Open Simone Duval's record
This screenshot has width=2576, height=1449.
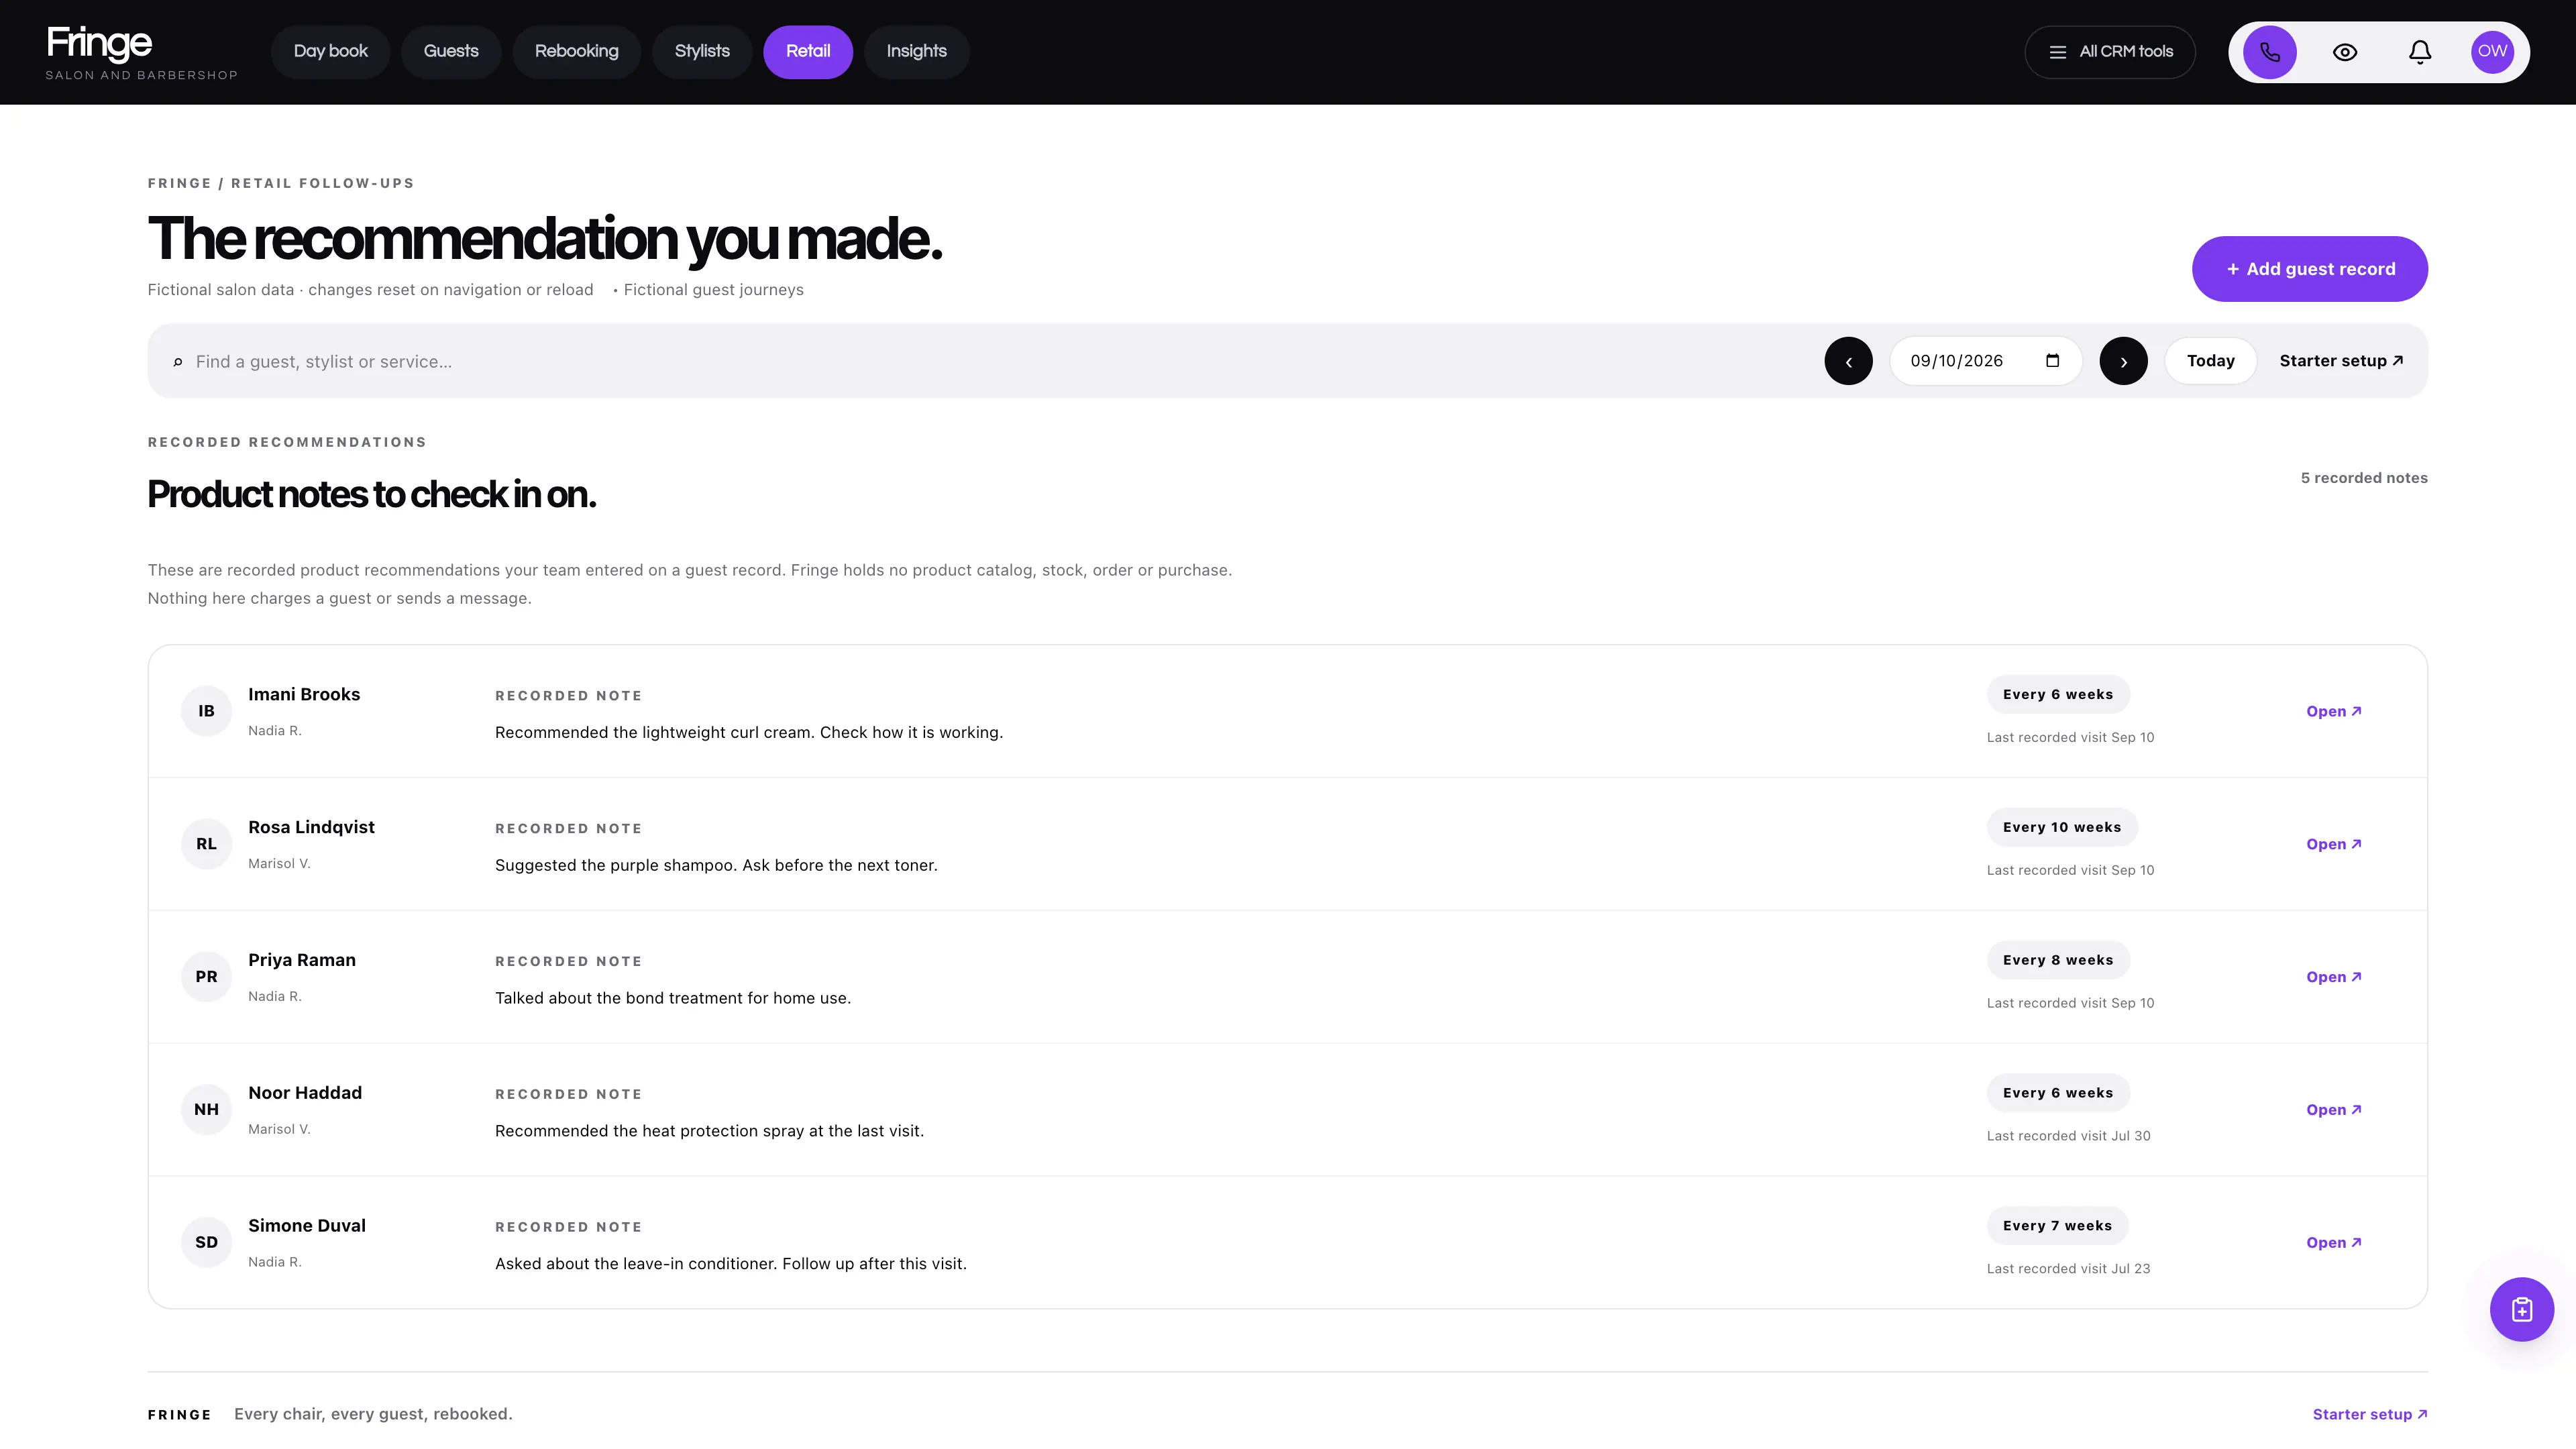(2334, 1243)
